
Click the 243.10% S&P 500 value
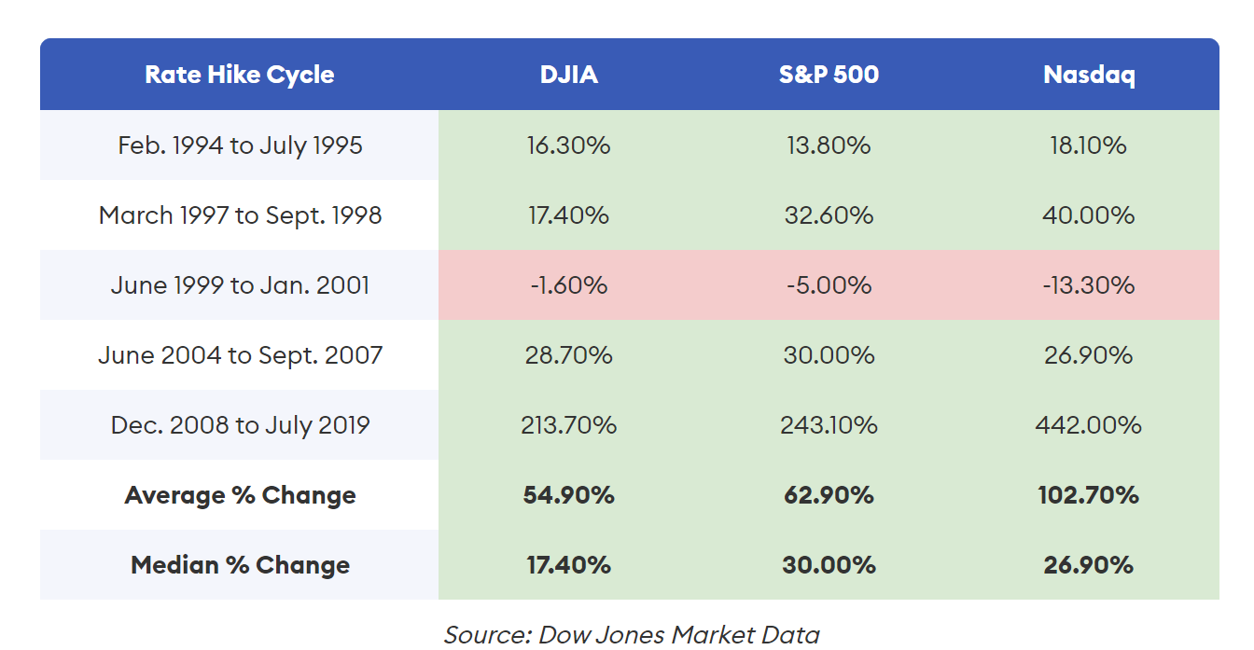(829, 425)
